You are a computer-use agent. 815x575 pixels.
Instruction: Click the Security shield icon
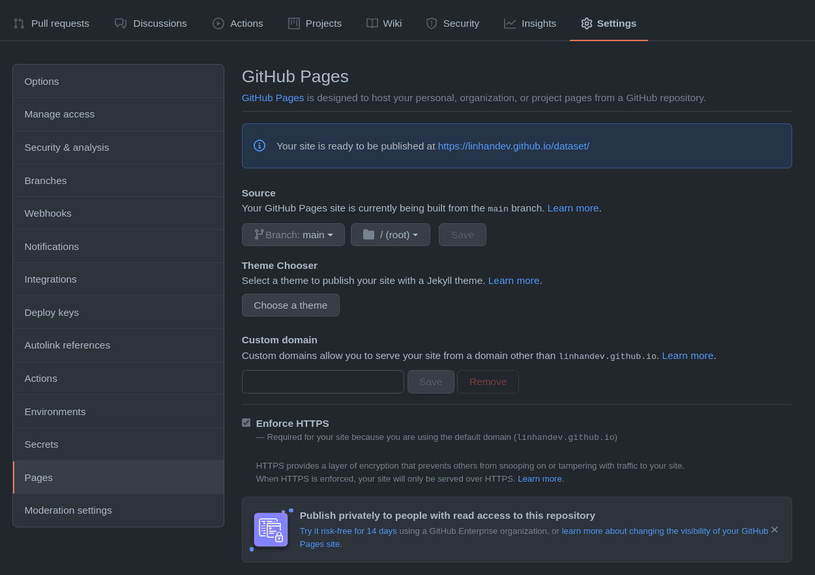(432, 23)
